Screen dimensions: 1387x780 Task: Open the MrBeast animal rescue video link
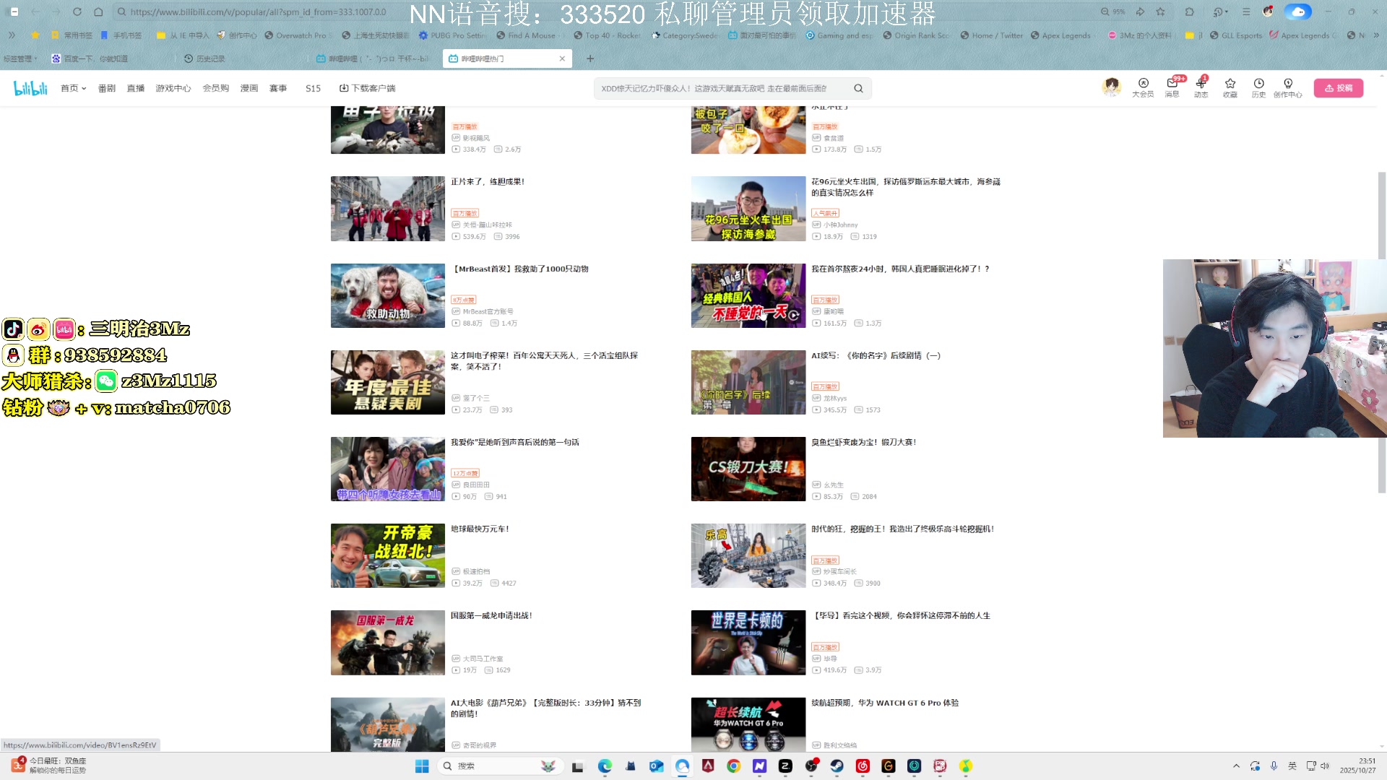click(x=520, y=269)
